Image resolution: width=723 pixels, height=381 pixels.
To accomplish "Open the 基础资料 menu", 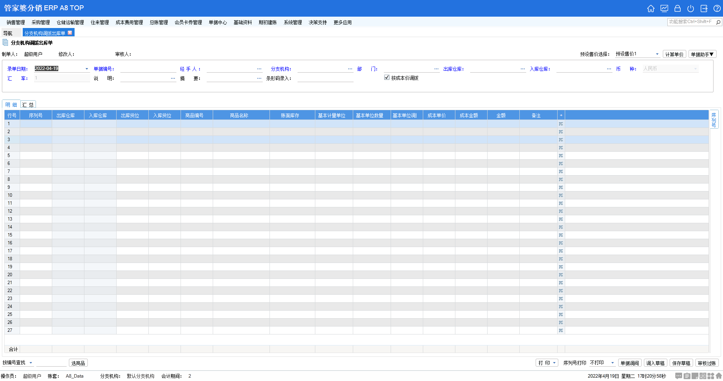I will pos(243,22).
